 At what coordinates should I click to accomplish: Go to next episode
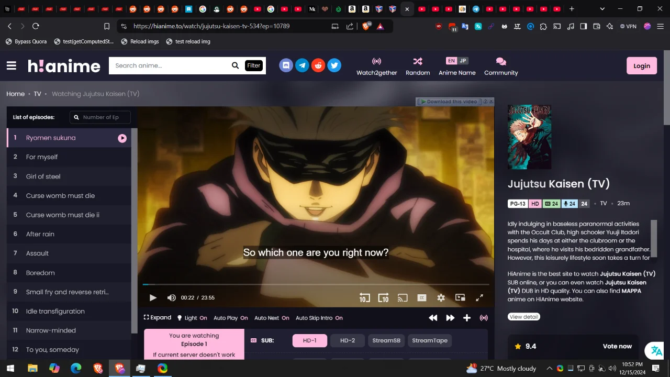[450, 318]
